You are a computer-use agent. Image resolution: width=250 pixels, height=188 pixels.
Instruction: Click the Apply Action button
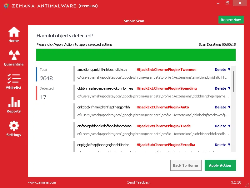point(220,165)
